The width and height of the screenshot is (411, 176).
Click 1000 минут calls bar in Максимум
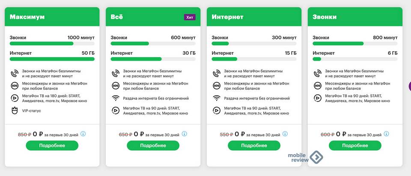click(52, 44)
